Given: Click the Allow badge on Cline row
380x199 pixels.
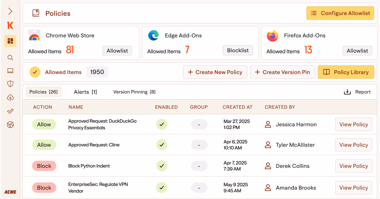Looking at the screenshot, I should (44, 145).
